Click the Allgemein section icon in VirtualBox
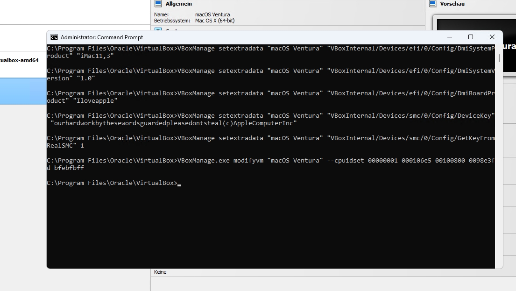This screenshot has width=516, height=291. pyautogui.click(x=158, y=4)
